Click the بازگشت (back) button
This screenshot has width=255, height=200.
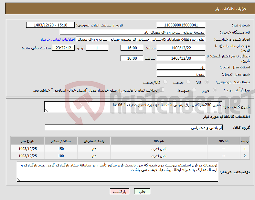120,191
